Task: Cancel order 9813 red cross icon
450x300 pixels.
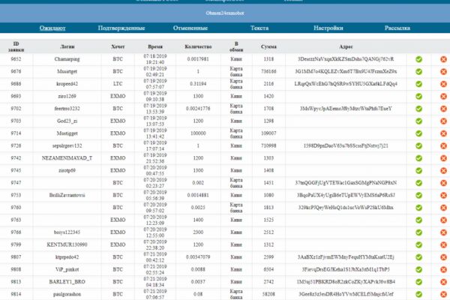Action: pyautogui.click(x=444, y=282)
